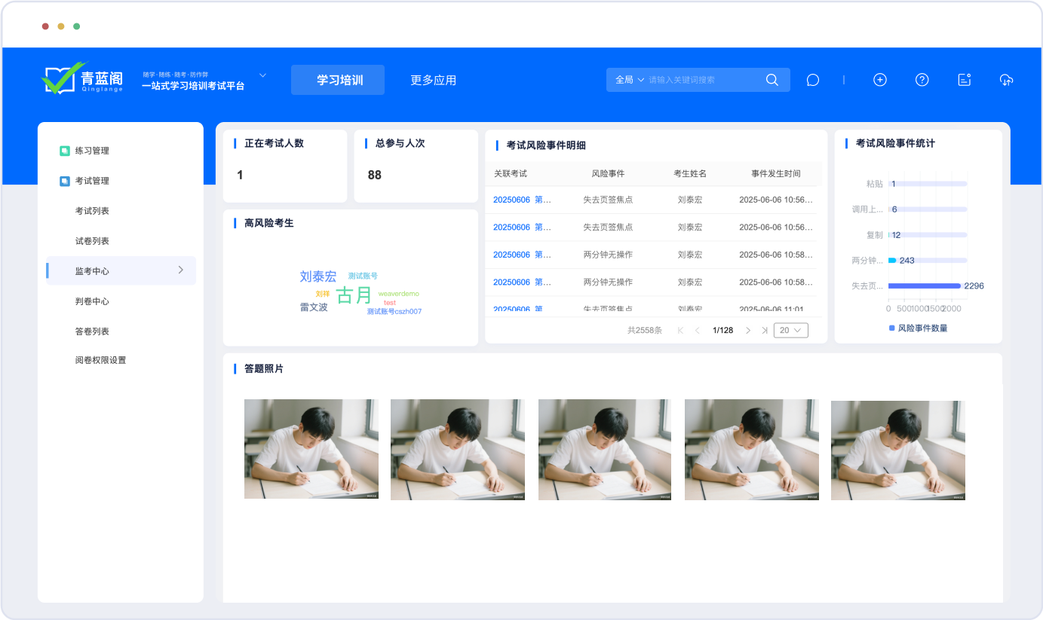Go to next page in pagination
This screenshot has height=620, width=1043.
(747, 330)
